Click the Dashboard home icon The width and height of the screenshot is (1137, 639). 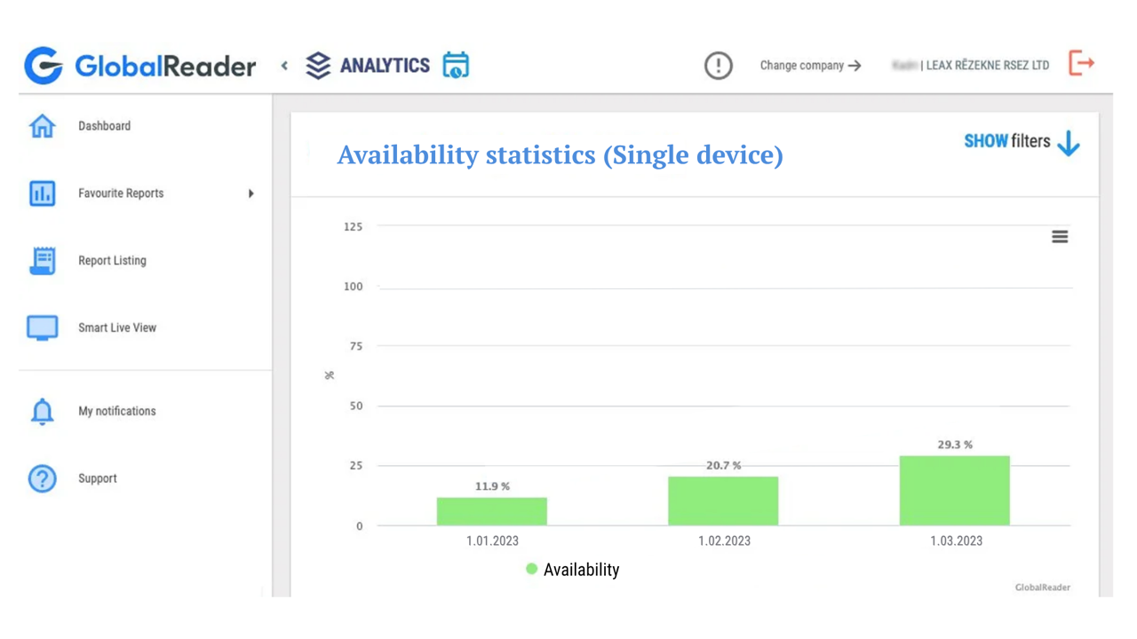(42, 126)
